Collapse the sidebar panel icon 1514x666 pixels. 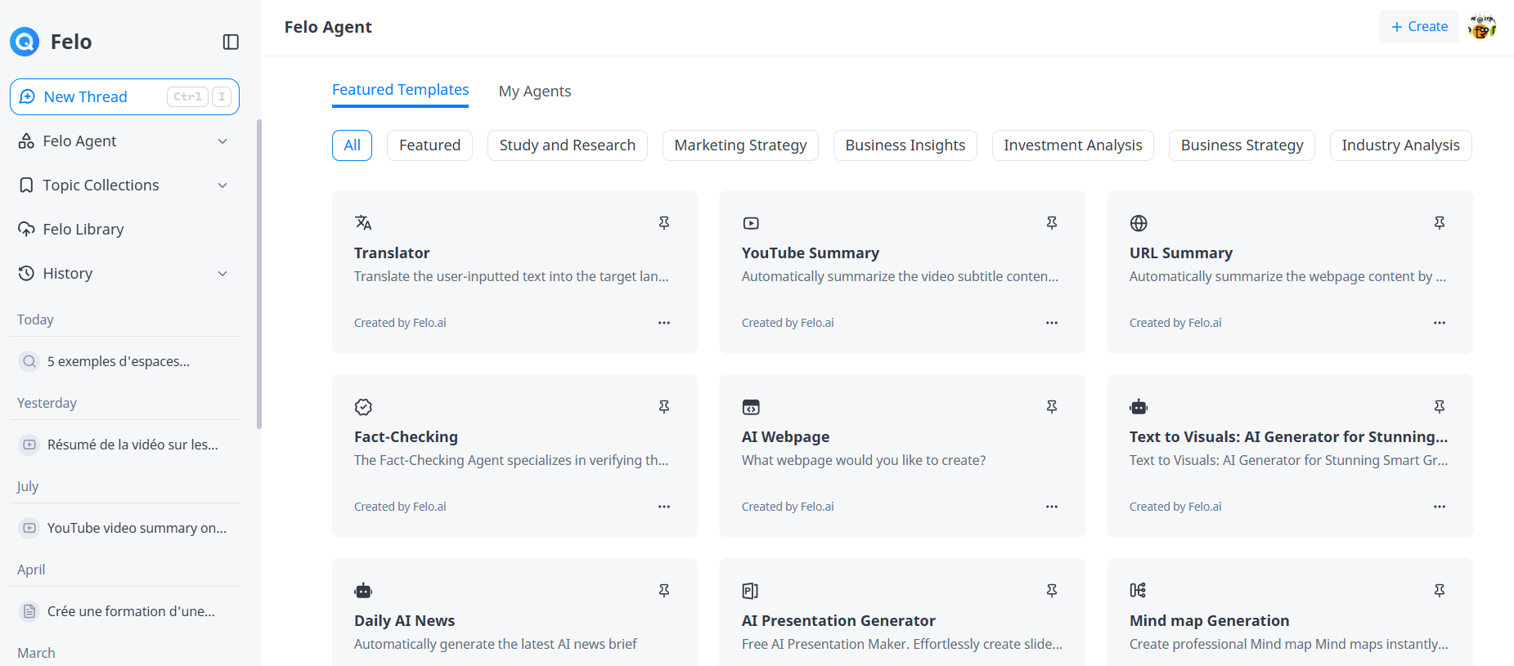tap(231, 42)
